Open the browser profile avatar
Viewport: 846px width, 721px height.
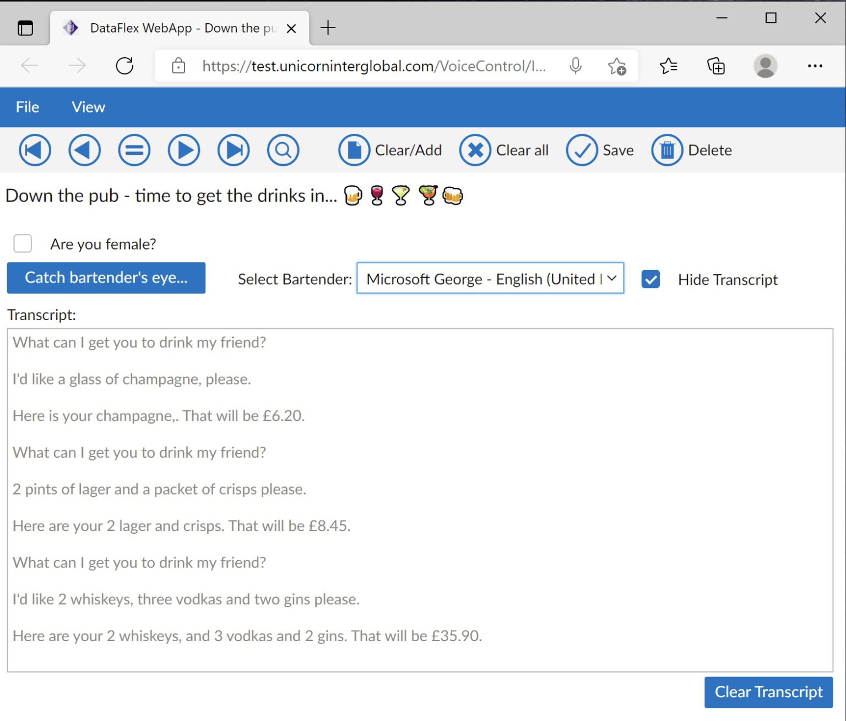pos(765,66)
